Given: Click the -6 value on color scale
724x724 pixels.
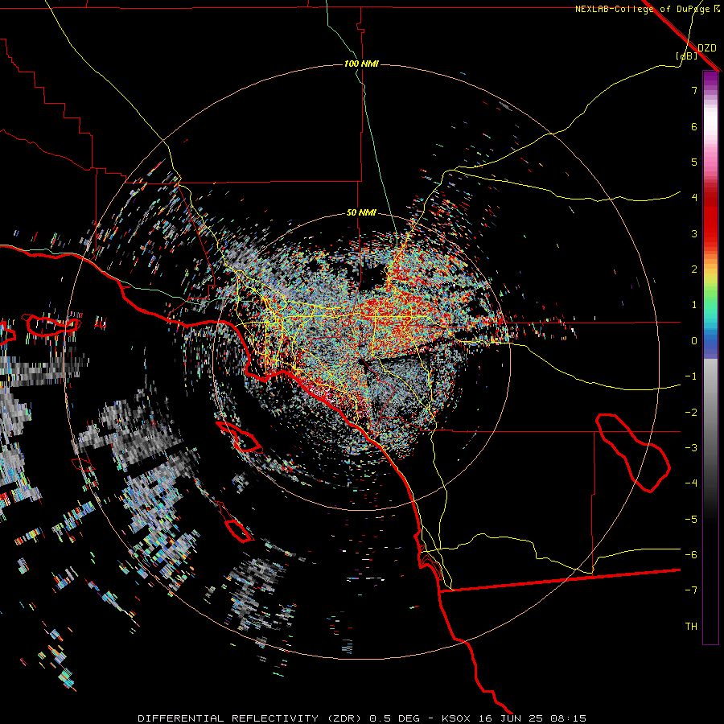Looking at the screenshot, I should pyautogui.click(x=691, y=555).
